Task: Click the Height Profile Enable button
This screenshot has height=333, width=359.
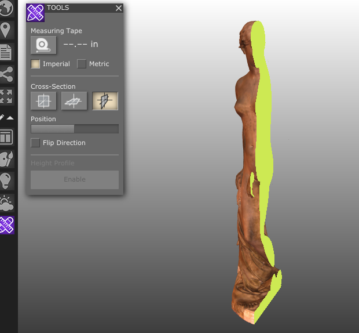Action: point(75,180)
